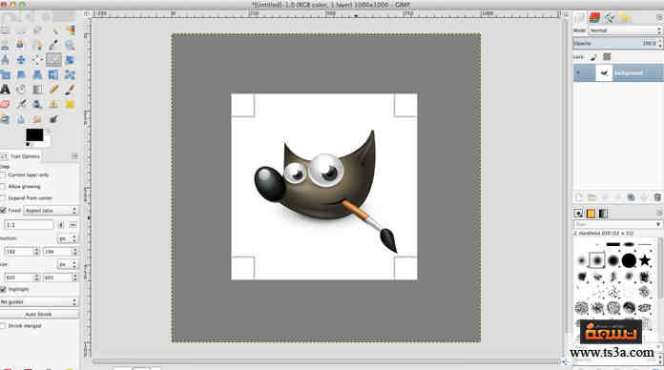Viewport: 664px width, 370px height.
Task: Select the Text tool
Action: click(x=5, y=90)
